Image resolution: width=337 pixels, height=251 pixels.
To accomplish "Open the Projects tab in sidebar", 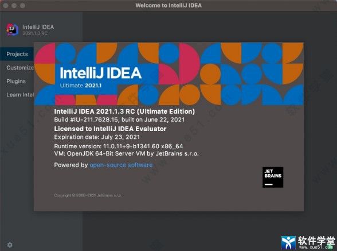I will point(17,54).
